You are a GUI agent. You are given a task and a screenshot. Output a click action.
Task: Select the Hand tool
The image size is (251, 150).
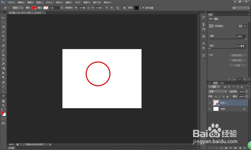(3, 101)
